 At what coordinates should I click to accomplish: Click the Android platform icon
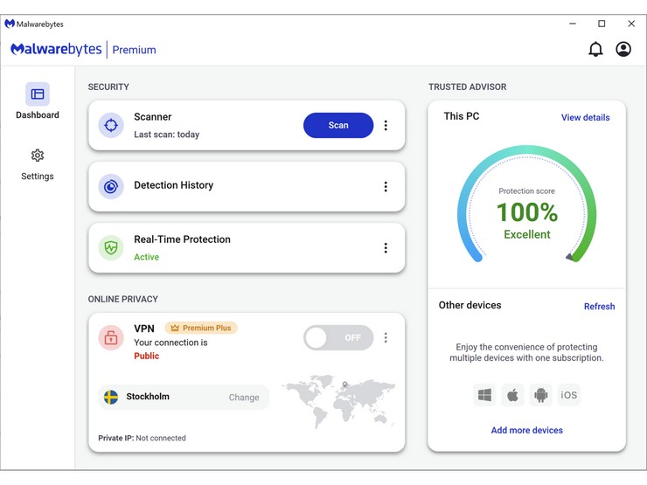(x=541, y=395)
